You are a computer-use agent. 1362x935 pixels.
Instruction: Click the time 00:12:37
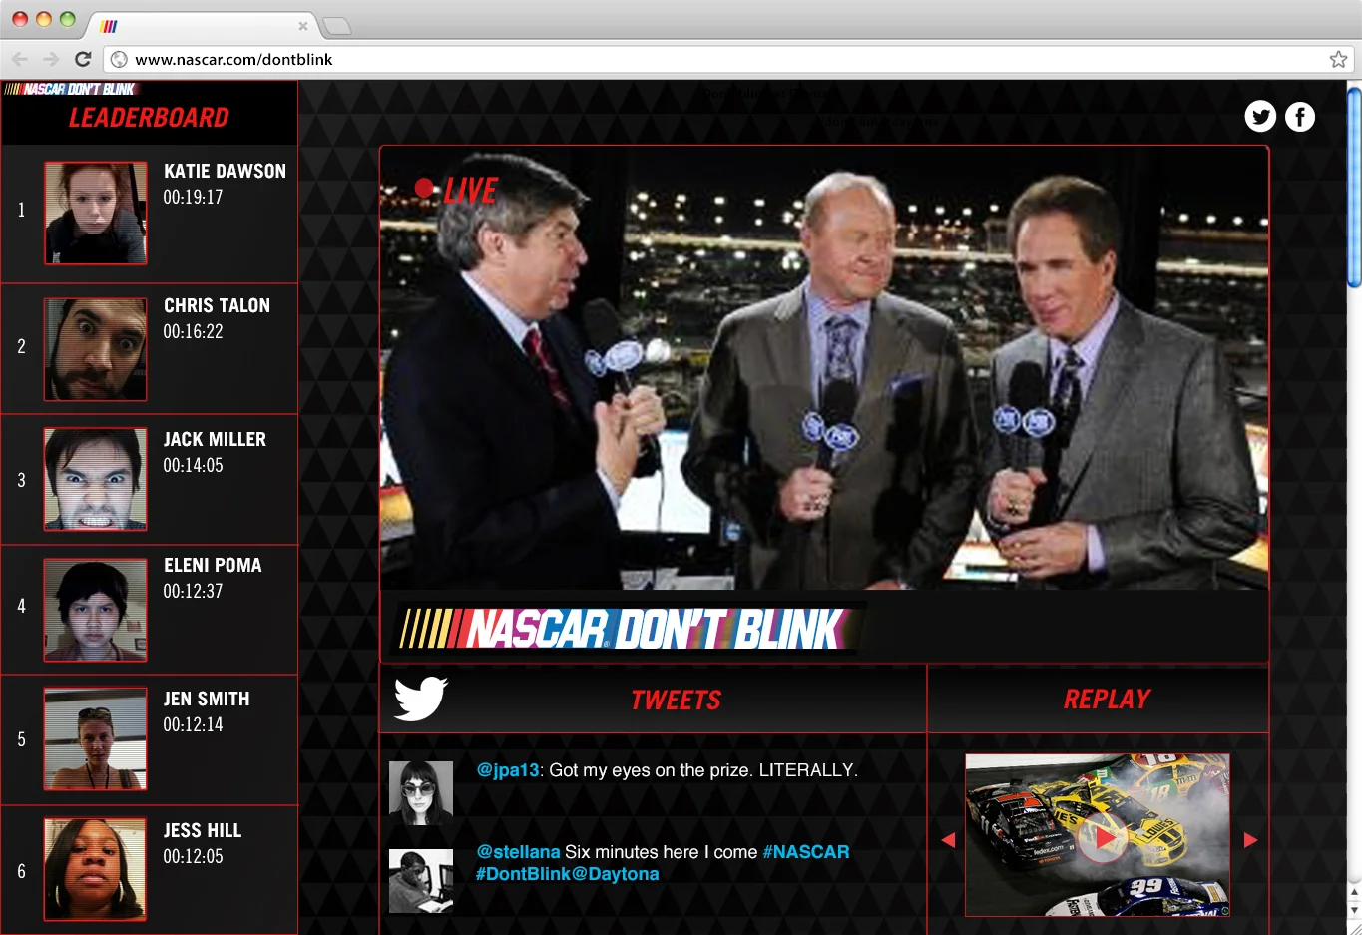pyautogui.click(x=193, y=592)
